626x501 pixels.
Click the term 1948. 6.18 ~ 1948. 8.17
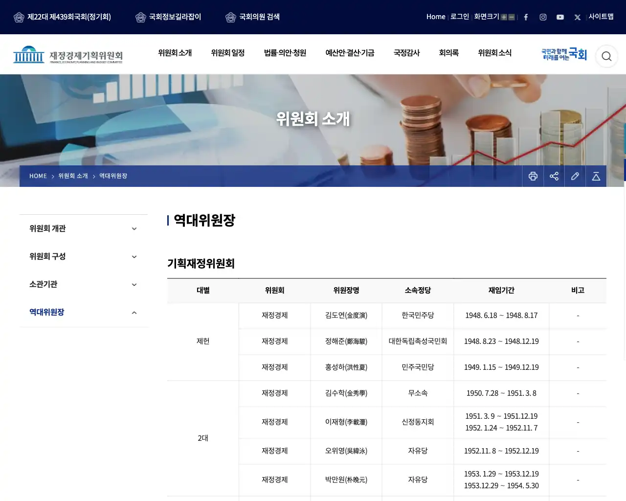tap(501, 316)
